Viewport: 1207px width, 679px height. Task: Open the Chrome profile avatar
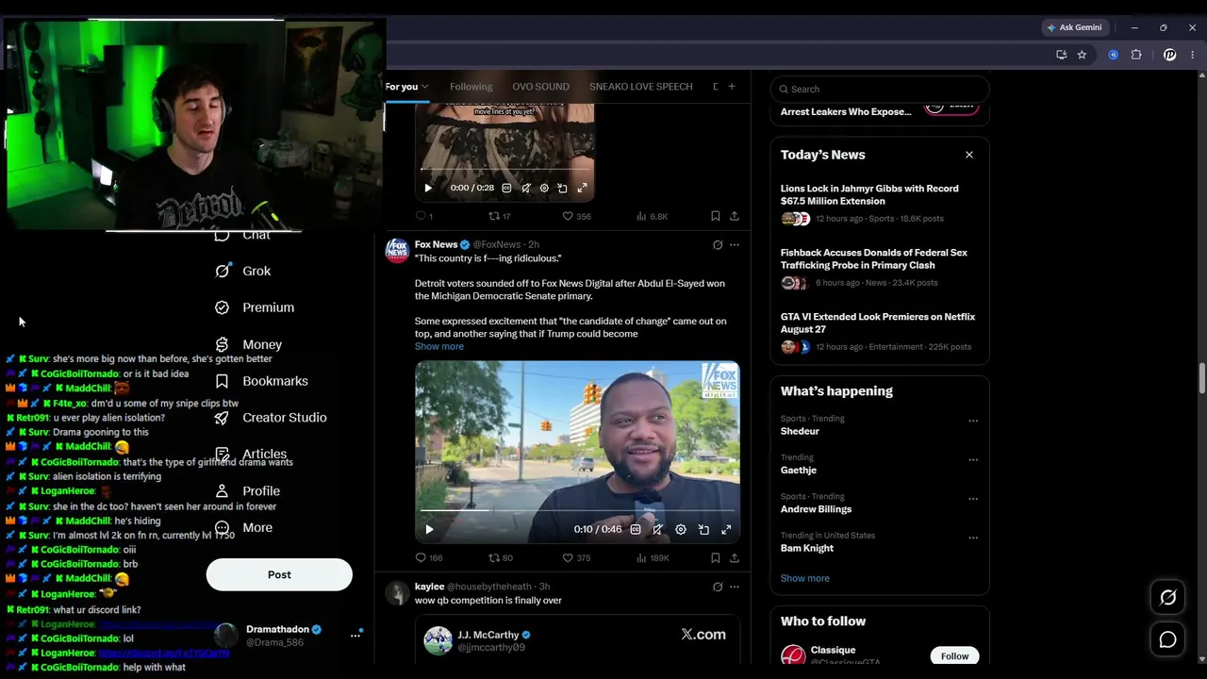coord(1169,55)
